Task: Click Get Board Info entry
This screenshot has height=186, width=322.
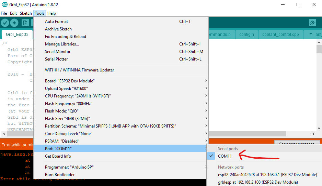Action: click(x=121, y=156)
